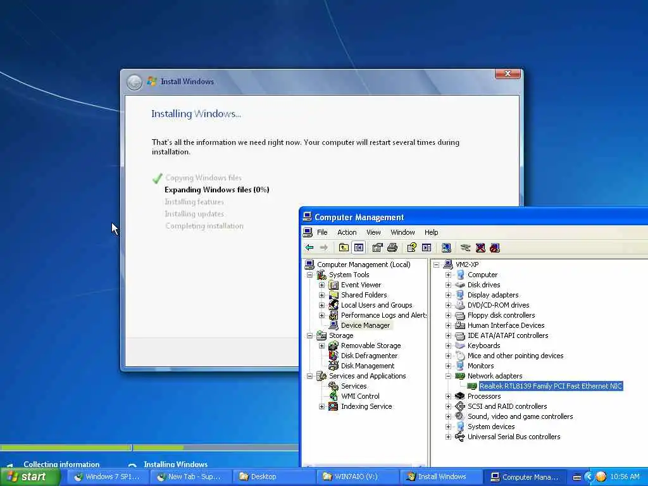Screen dimensions: 648x486
Task: Click the Help toolbar icon with question mark
Action: click(x=411, y=247)
